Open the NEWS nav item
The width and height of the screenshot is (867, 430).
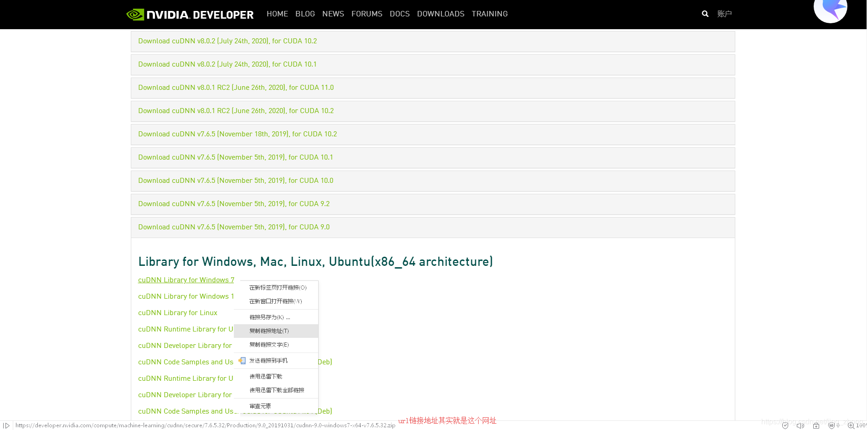333,14
